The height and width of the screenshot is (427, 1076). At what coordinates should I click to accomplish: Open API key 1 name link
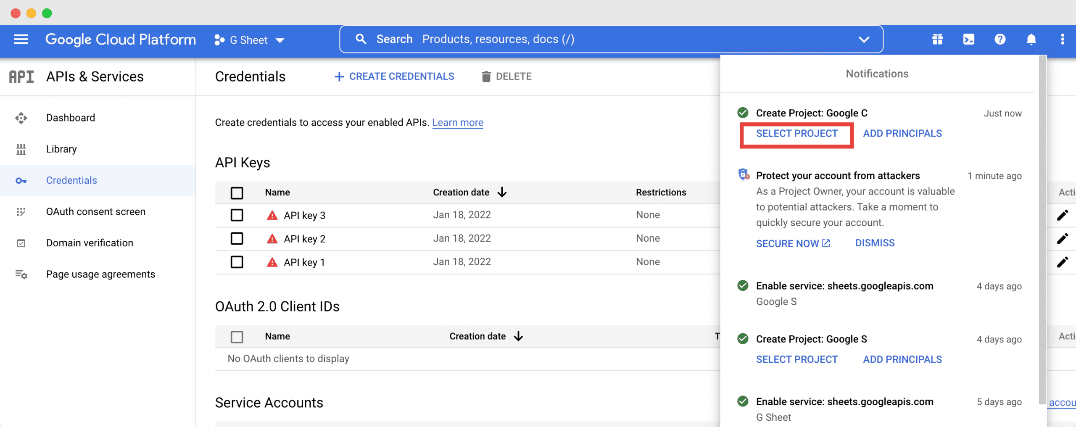(304, 263)
